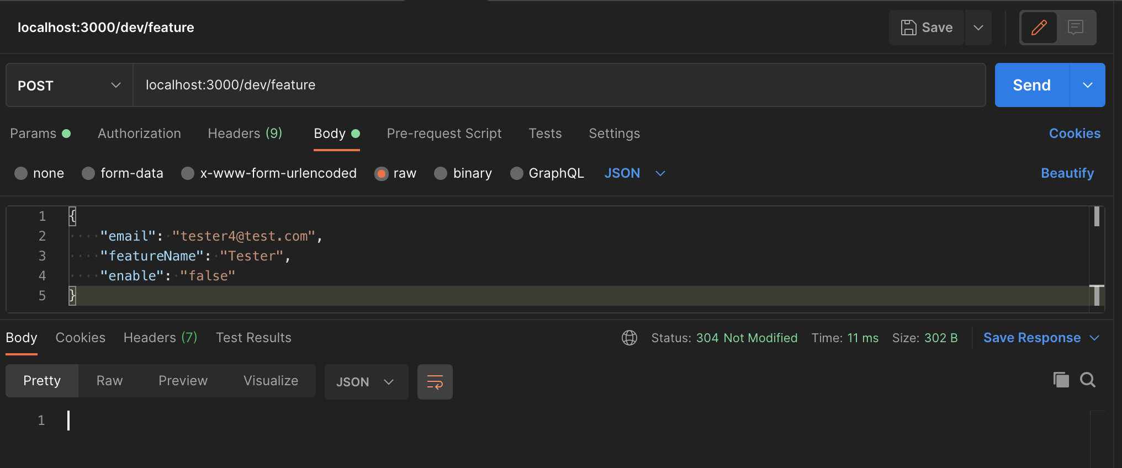Click the Save button
This screenshot has width=1122, height=468.
coord(927,28)
